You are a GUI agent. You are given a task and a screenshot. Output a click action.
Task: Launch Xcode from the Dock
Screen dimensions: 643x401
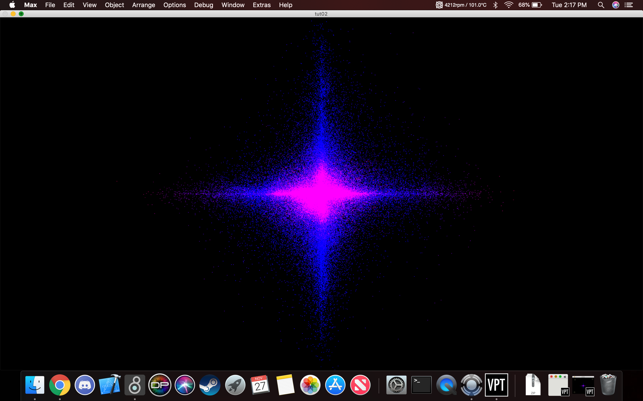click(109, 385)
